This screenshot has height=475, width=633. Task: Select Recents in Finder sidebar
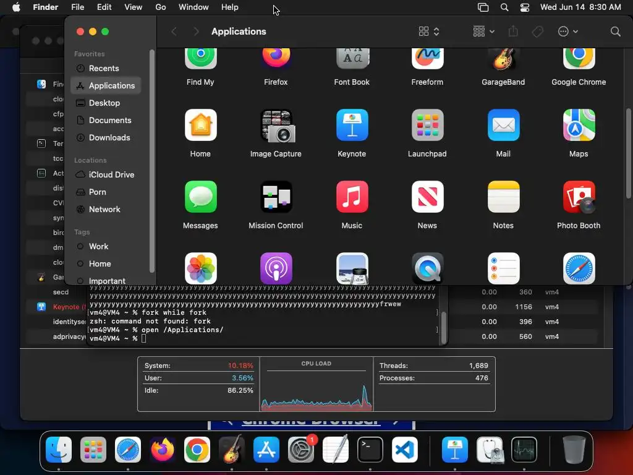click(x=106, y=68)
